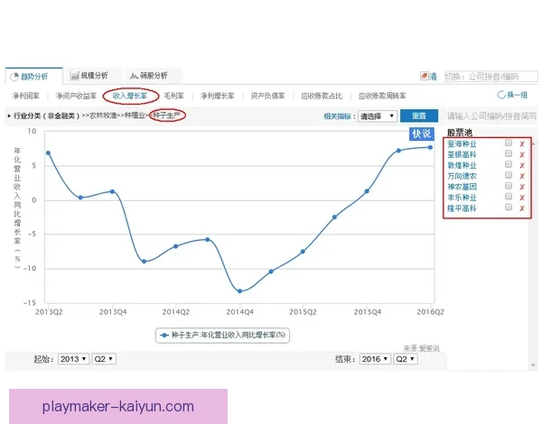This screenshot has width=542, height=433.
Task: Open the 丰乐种业 stock link
Action: pyautogui.click(x=462, y=198)
